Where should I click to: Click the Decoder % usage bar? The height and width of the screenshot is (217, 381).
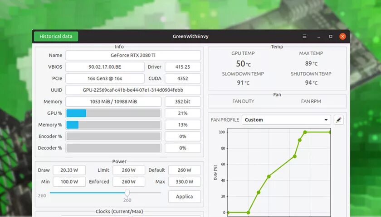(x=113, y=148)
